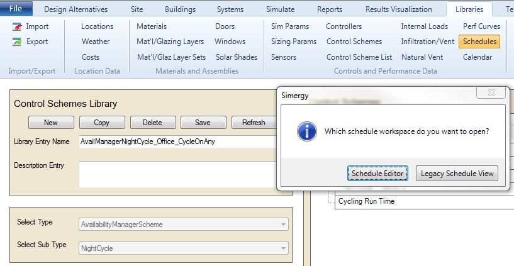This screenshot has width=514, height=266.
Task: Click the Save button
Action: pyautogui.click(x=203, y=123)
